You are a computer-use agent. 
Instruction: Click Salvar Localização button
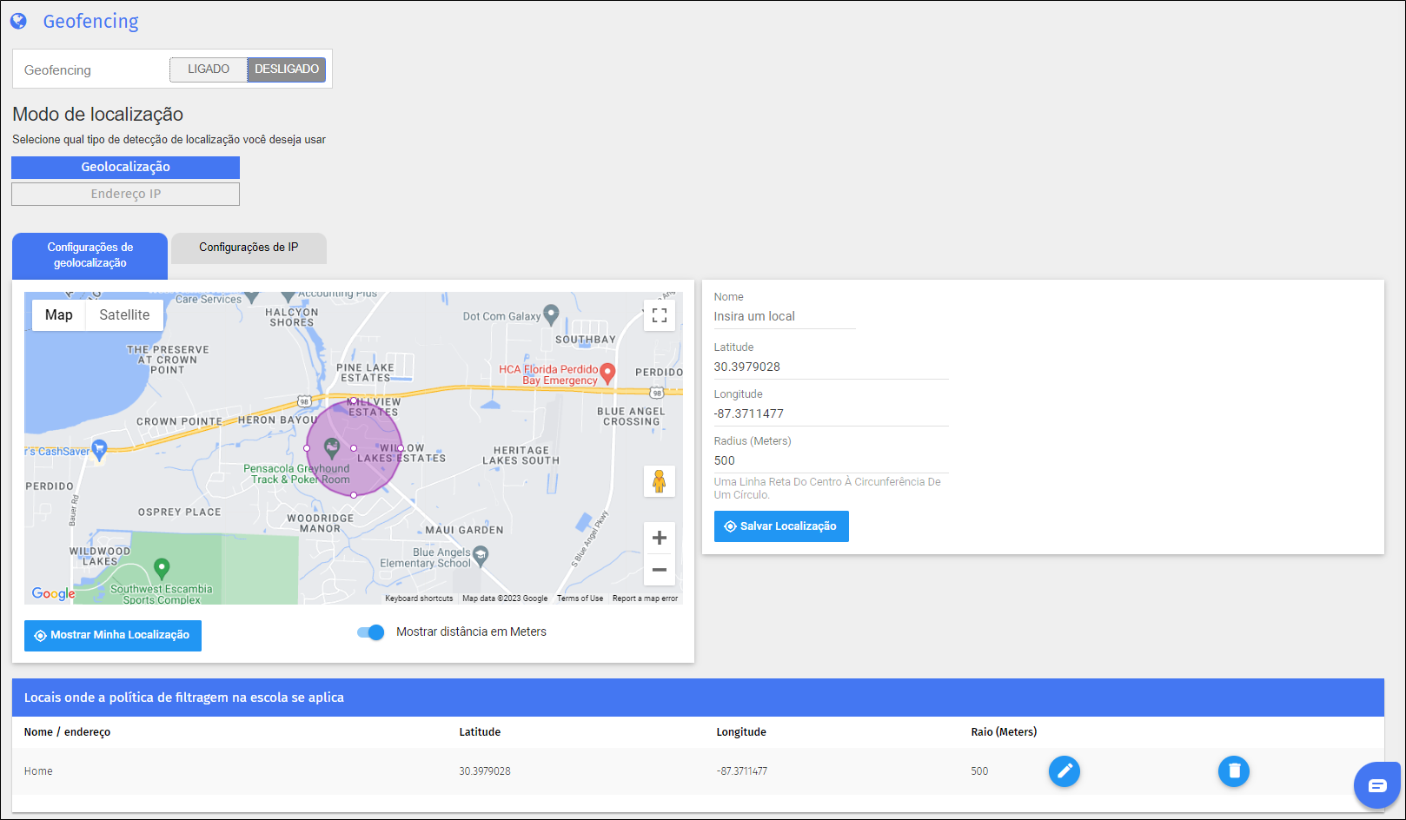pos(781,526)
